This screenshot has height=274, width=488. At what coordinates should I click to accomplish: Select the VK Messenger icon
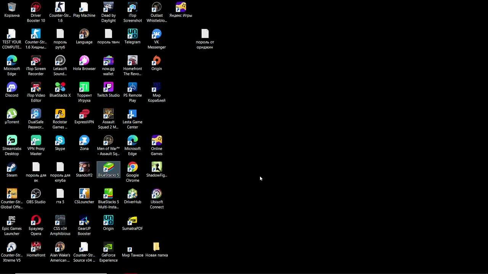click(x=157, y=39)
